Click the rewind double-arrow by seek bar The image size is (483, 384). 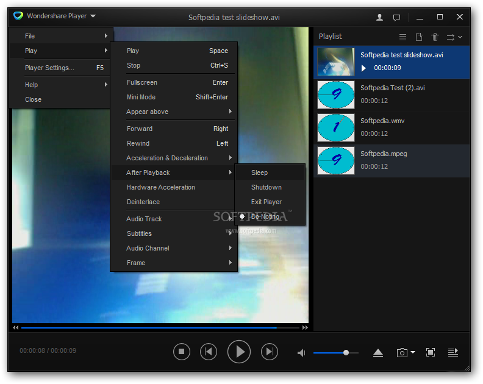[15, 328]
